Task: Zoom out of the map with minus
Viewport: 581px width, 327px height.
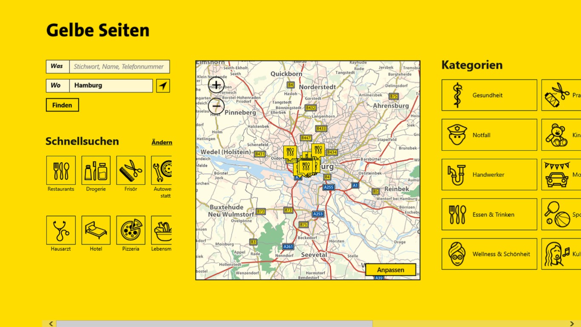Action: (216, 106)
